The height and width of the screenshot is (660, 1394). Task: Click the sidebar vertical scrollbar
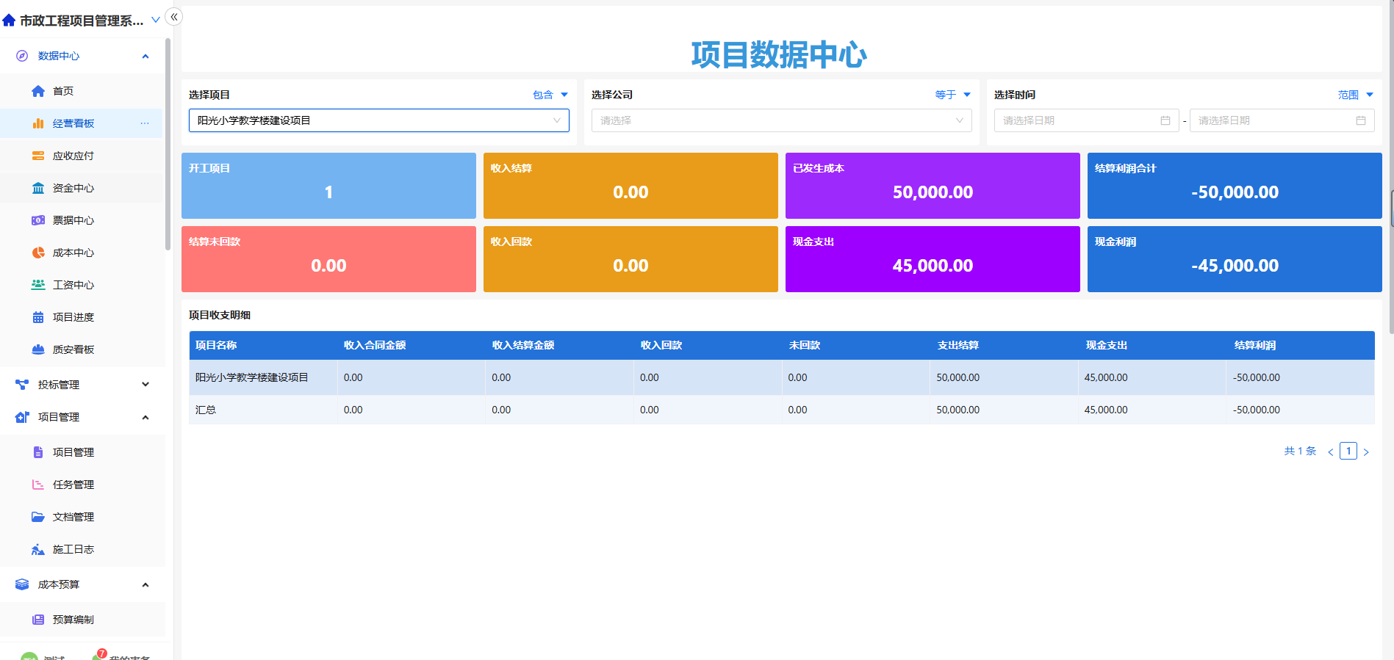click(x=168, y=143)
